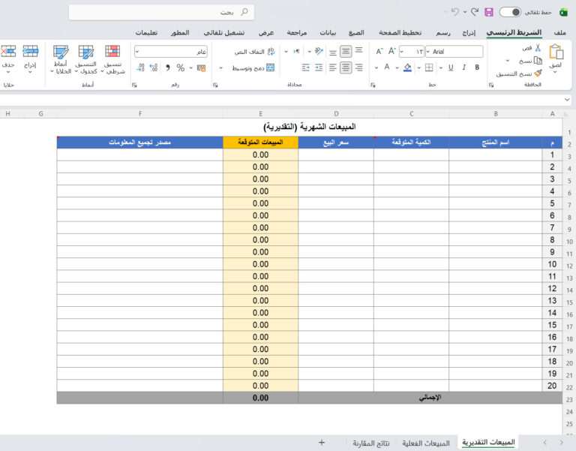Select the Format Painter (نسخ التنسيق) brush
This screenshot has width=576, height=451.
pyautogui.click(x=537, y=74)
